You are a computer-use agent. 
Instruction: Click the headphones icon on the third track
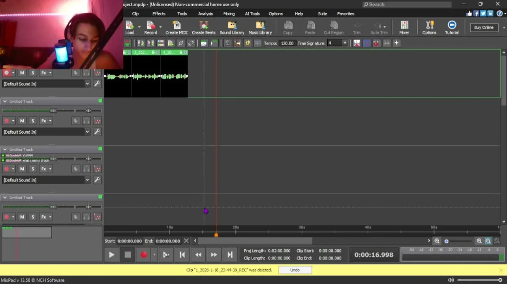pos(86,169)
